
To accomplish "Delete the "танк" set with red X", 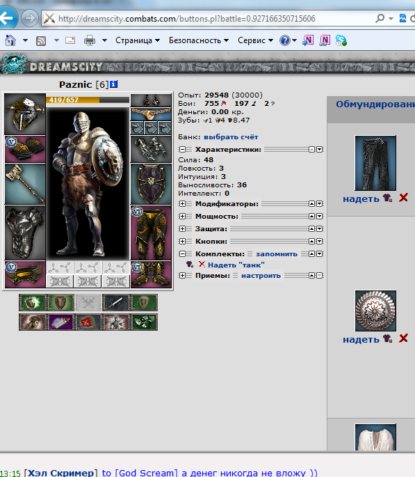I will [x=202, y=264].
